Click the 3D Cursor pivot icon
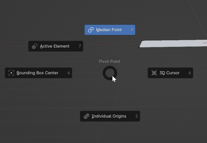 tap(154, 73)
